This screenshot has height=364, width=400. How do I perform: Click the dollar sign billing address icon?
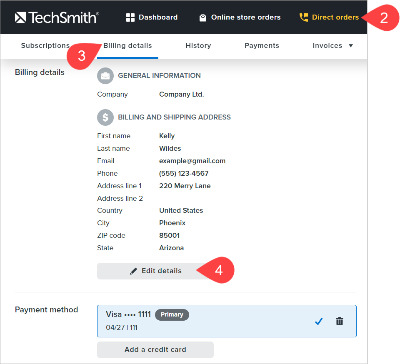tap(105, 117)
